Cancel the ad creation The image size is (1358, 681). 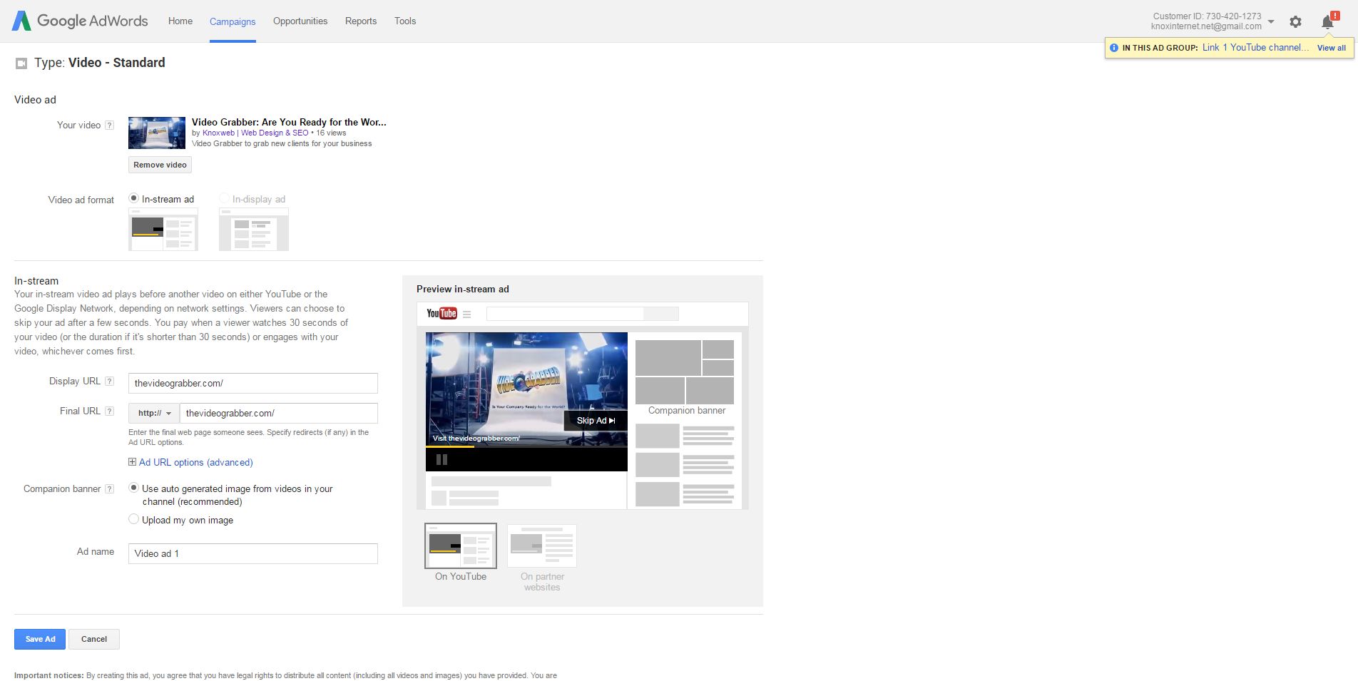click(94, 639)
